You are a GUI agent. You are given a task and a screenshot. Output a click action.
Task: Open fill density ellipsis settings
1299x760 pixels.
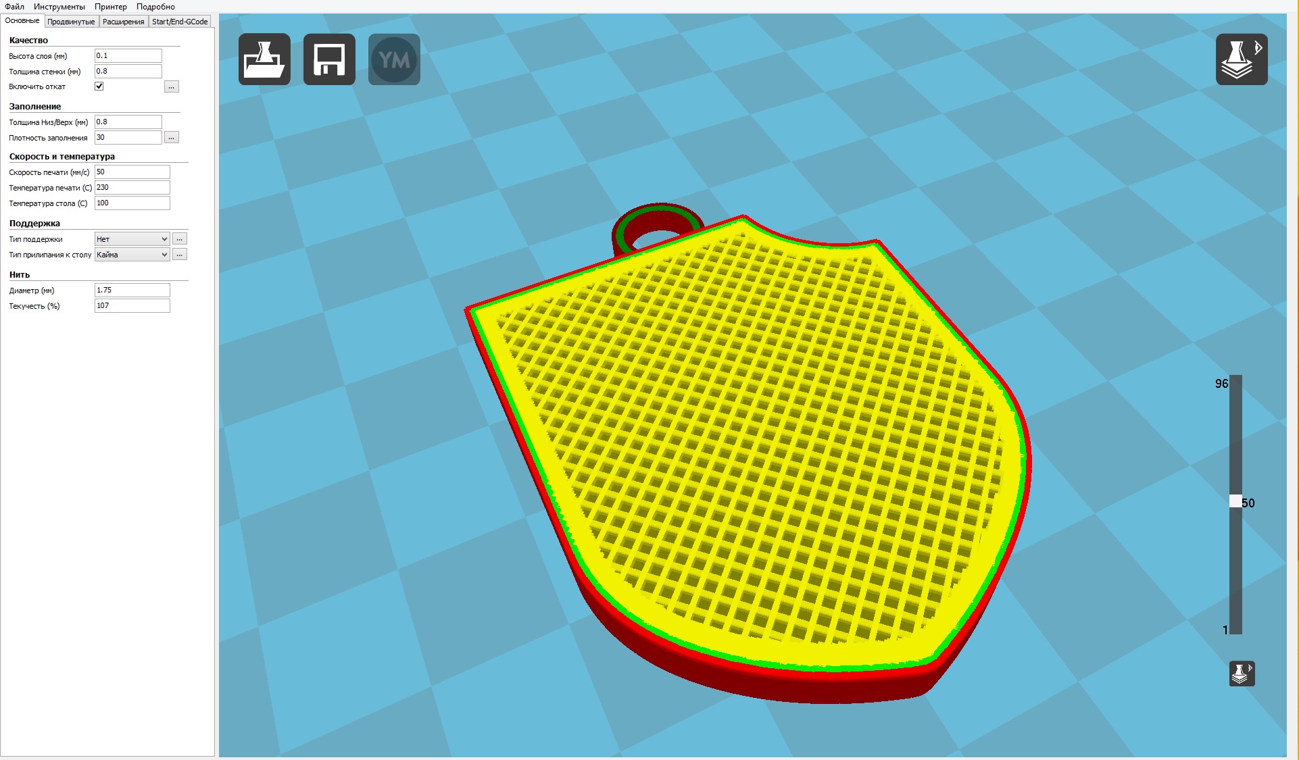[172, 138]
